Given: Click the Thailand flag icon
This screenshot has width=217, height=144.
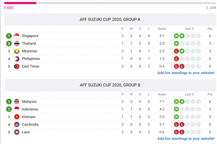Looking at the screenshot, I should click(17, 44).
